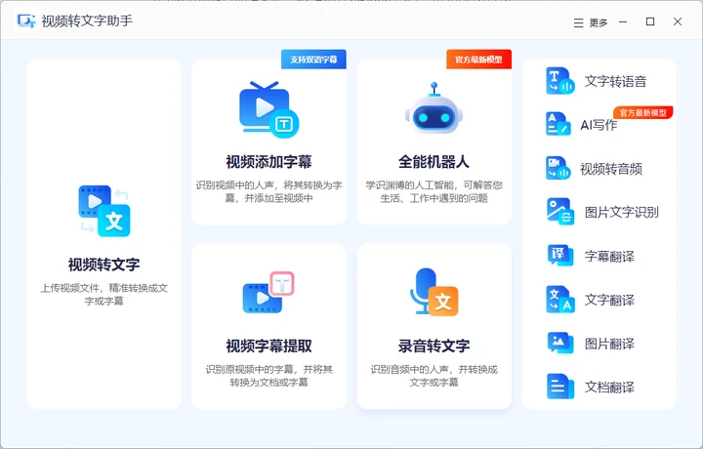The image size is (703, 449).
Task: Click the 官方最新模型 badge on 全能机器人 card
Action: coord(478,60)
